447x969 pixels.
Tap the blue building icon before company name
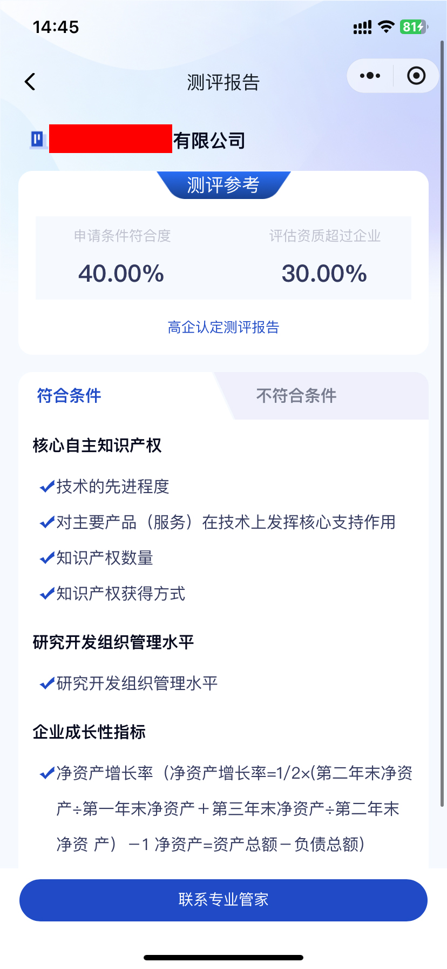pyautogui.click(x=36, y=140)
